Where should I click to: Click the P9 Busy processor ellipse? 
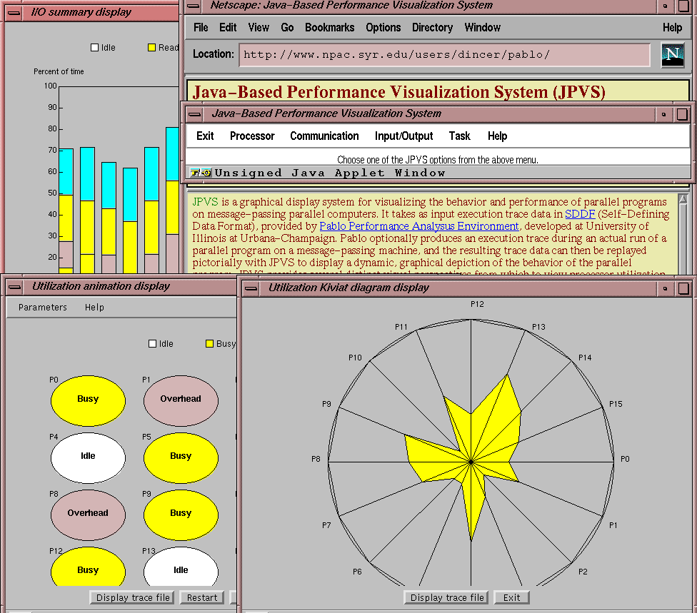tap(181, 515)
